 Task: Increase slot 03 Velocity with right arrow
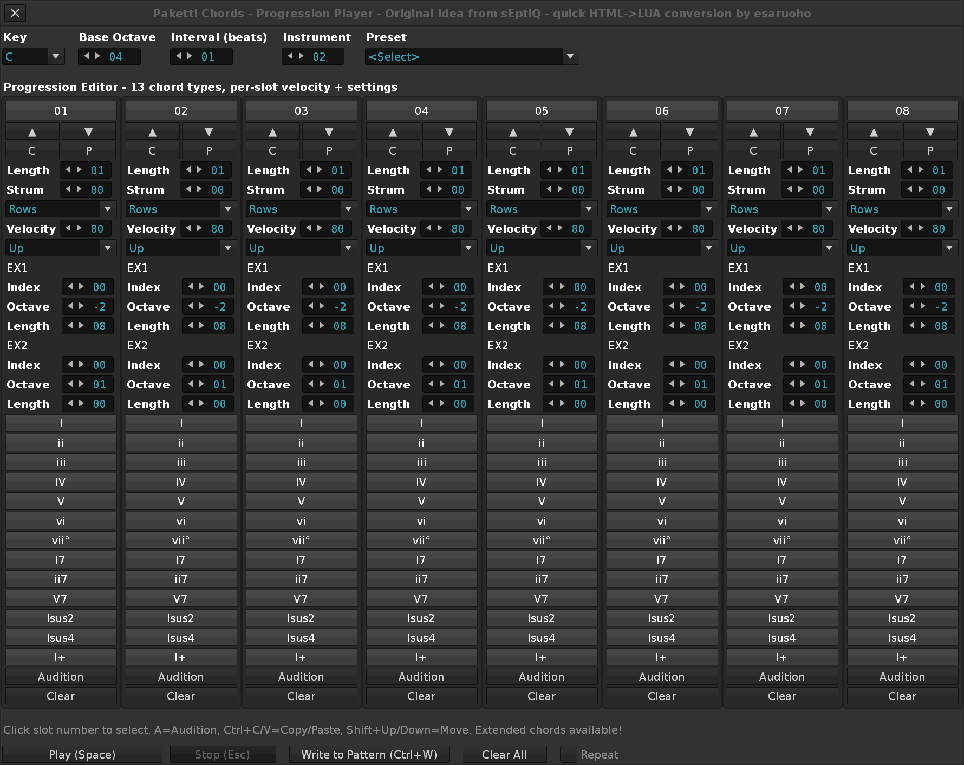coord(320,228)
